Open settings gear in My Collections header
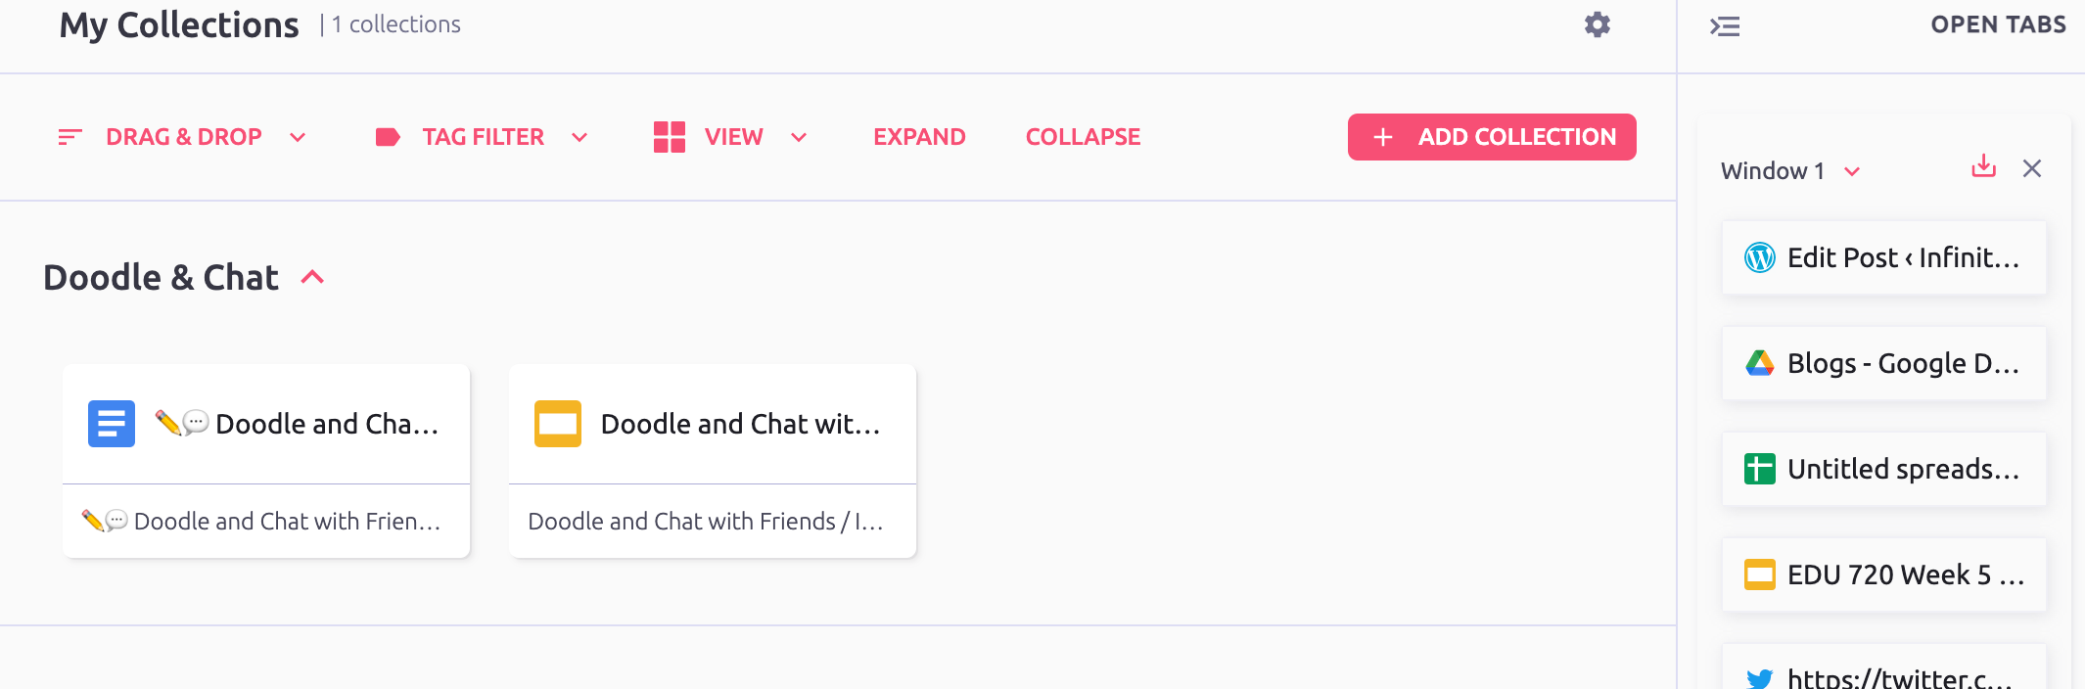 coord(1598,24)
